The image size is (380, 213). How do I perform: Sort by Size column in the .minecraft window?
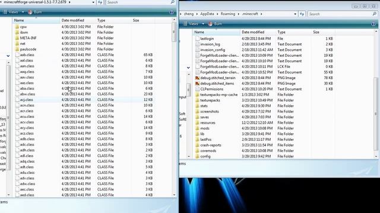[323, 32]
